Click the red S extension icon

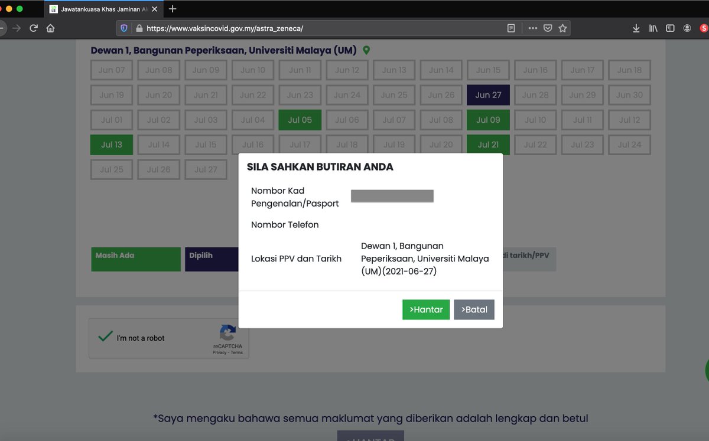tap(704, 28)
